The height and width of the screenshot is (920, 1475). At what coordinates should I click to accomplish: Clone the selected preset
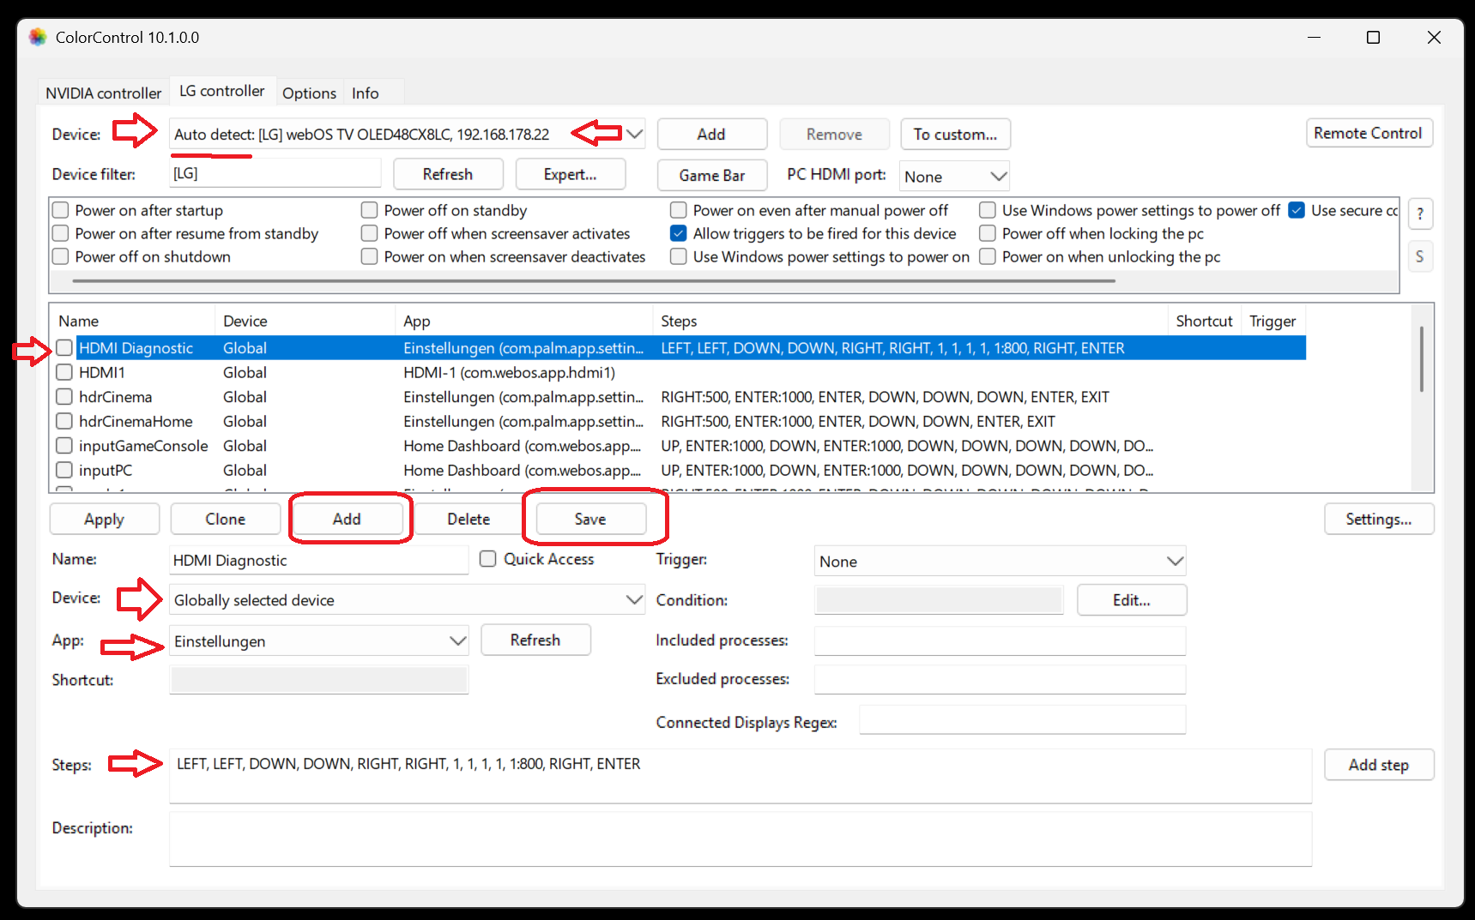point(226,519)
